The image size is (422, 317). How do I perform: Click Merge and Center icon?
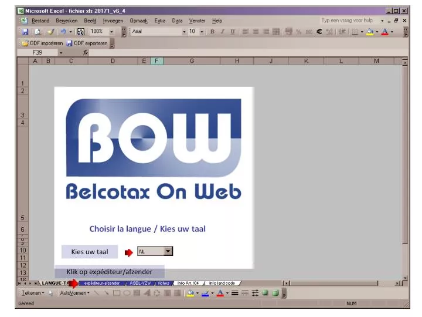point(276,32)
